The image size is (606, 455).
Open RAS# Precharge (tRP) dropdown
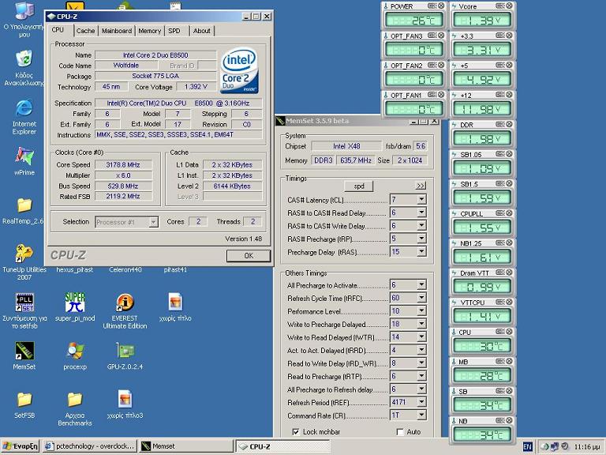tap(421, 239)
